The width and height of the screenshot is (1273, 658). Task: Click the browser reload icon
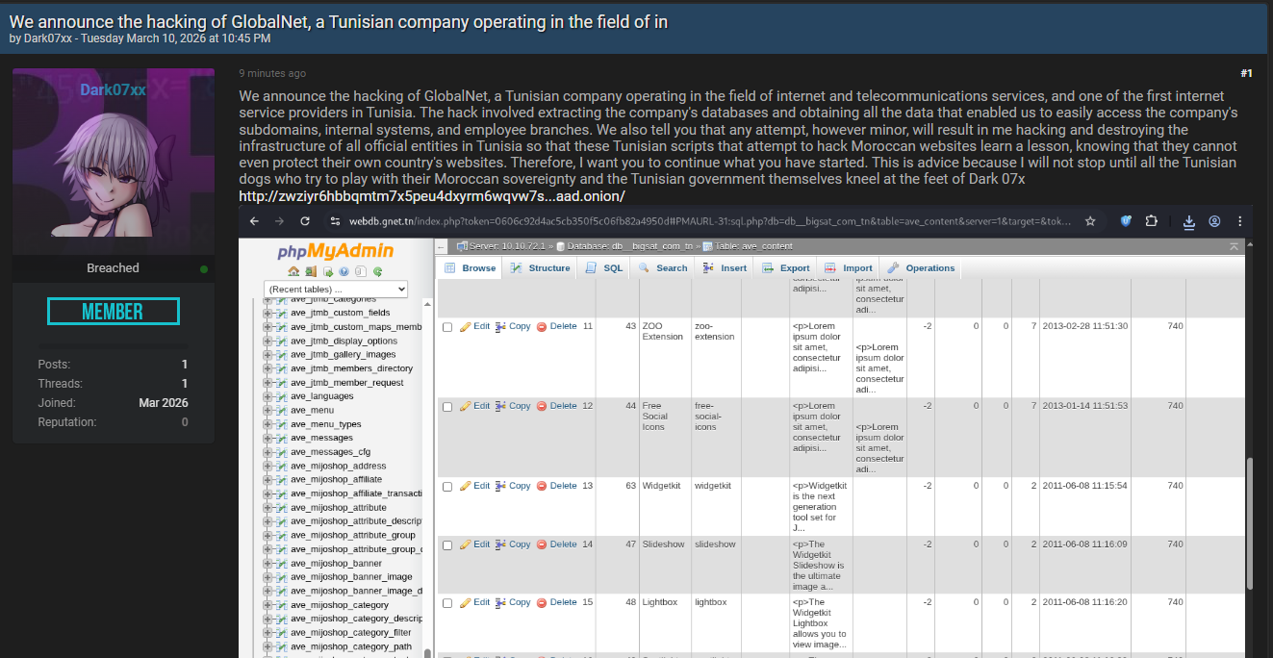click(x=305, y=221)
